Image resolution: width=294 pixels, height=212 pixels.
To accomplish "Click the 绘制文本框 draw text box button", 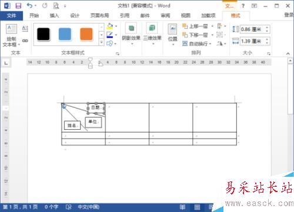I will coord(11,35).
